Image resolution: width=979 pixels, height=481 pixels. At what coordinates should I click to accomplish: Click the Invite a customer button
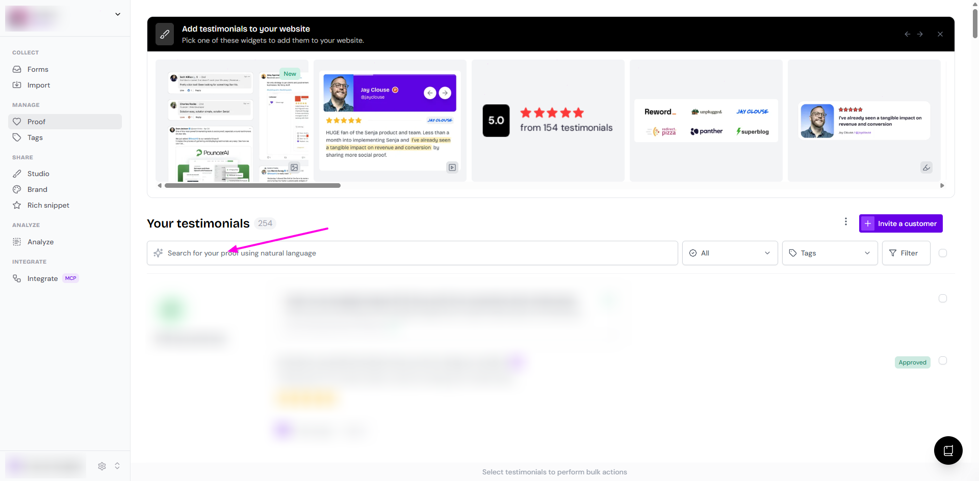point(900,223)
